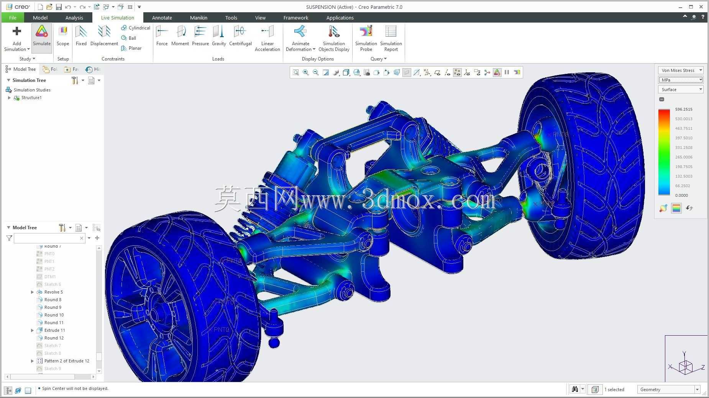This screenshot has width=709, height=398.
Task: Open the File menu
Action: (x=13, y=18)
